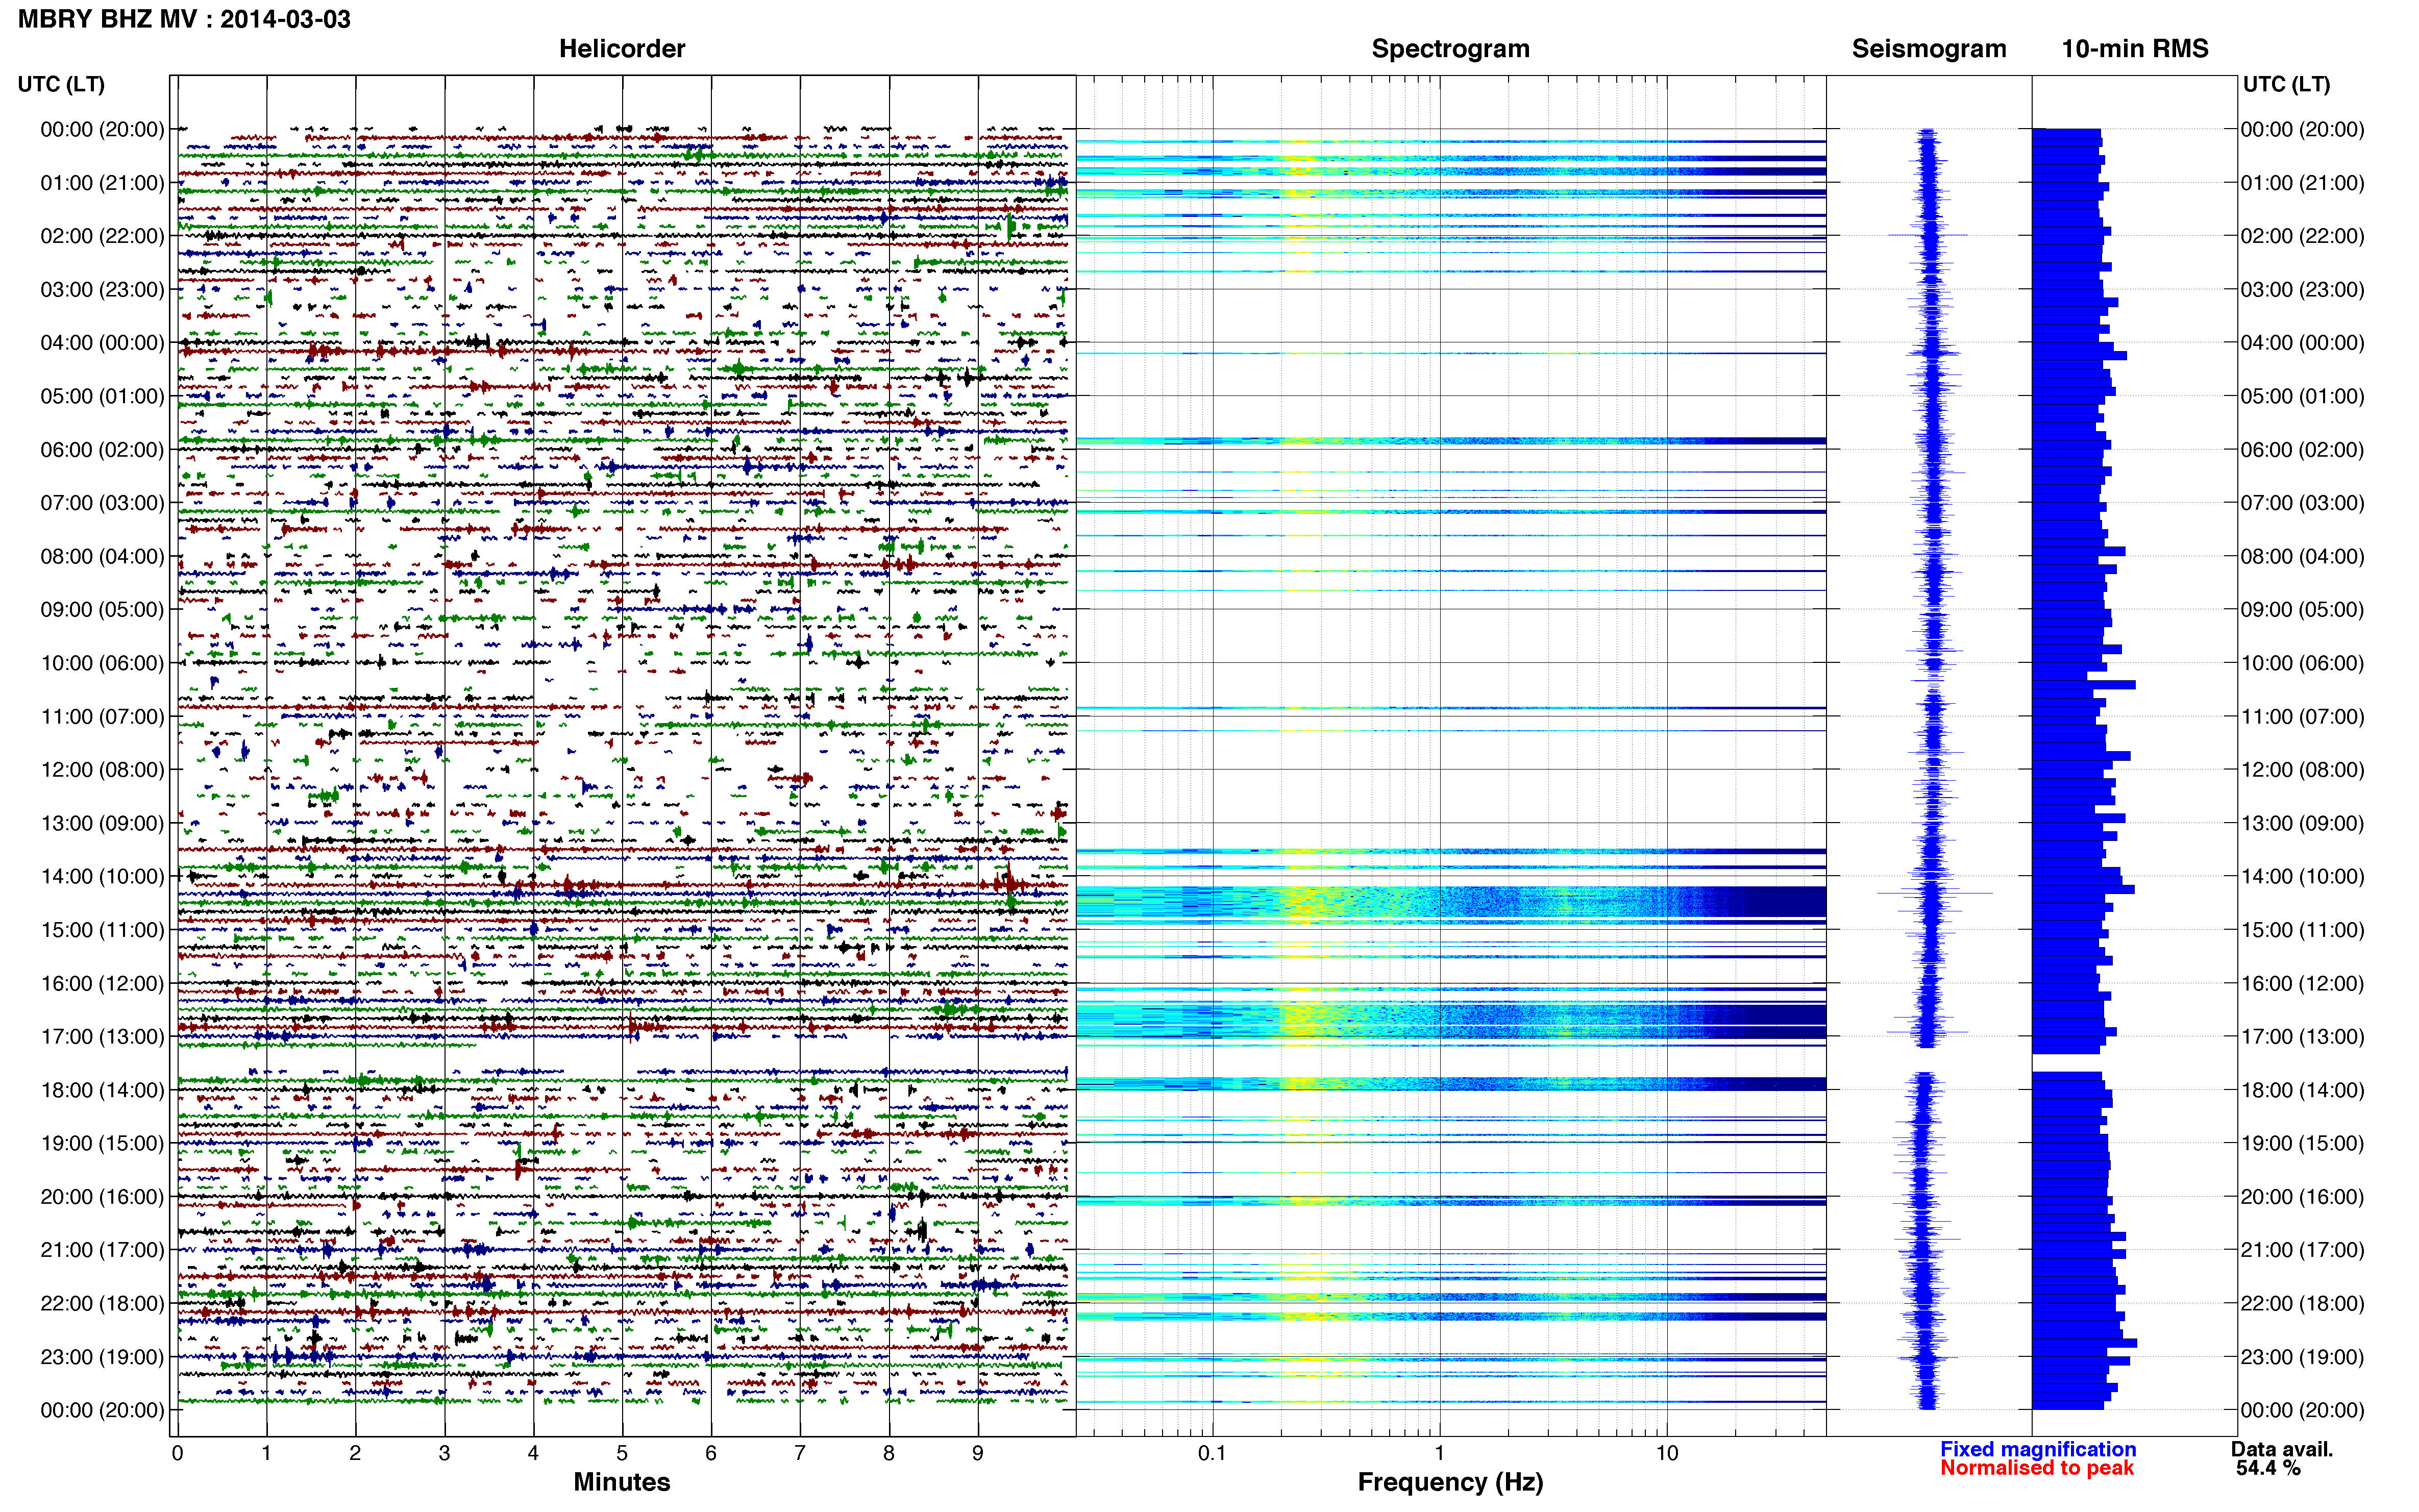2419x1512 pixels.
Task: Click the 'Frequency (Hz)' x-axis label
Action: click(1450, 1482)
